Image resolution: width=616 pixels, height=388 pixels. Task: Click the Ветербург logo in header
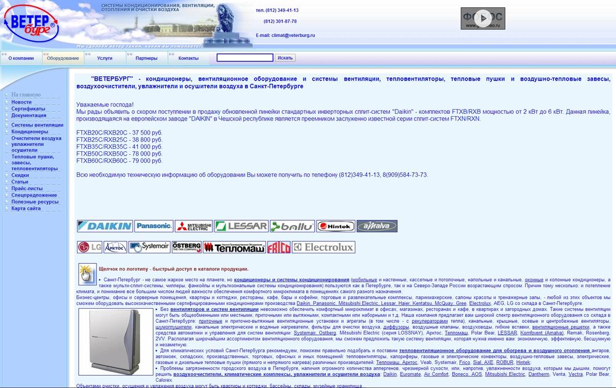pyautogui.click(x=31, y=24)
